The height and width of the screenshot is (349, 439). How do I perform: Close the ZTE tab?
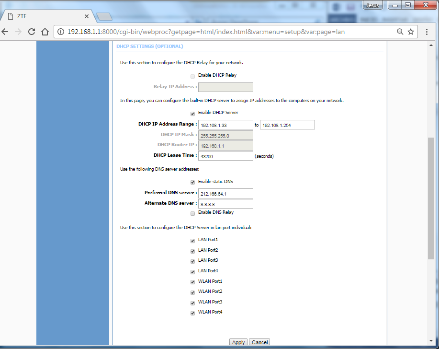click(87, 16)
